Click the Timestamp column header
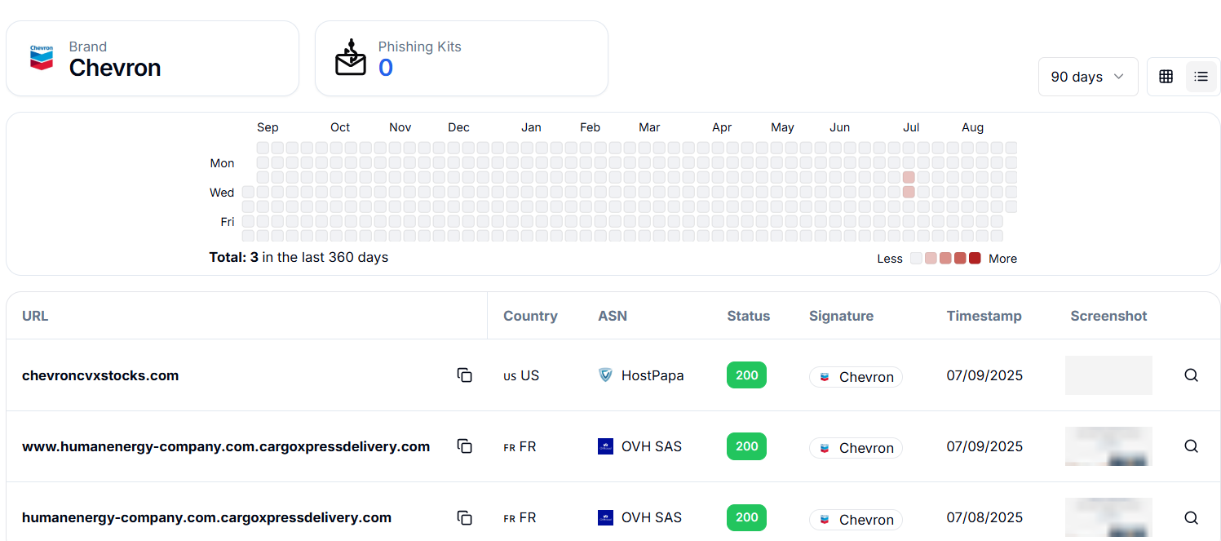Image resolution: width=1221 pixels, height=541 pixels. click(x=984, y=316)
